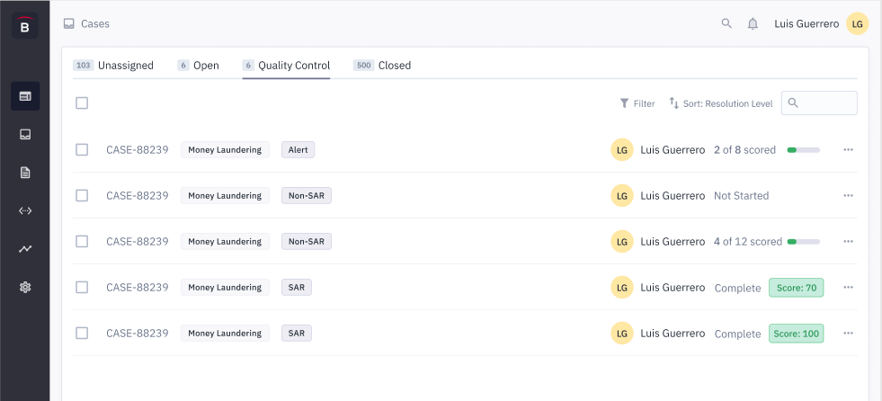Open Sort: Resolution Level dropdown
The image size is (882, 401).
point(720,103)
